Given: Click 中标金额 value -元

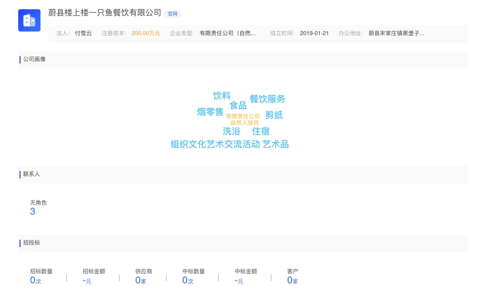Looking at the screenshot, I should point(239,280).
